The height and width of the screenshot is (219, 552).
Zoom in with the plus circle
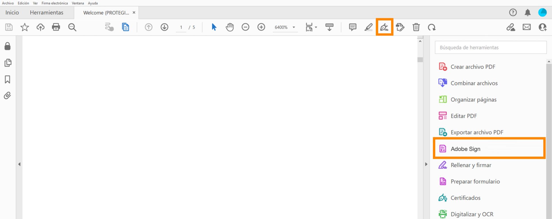pyautogui.click(x=261, y=27)
